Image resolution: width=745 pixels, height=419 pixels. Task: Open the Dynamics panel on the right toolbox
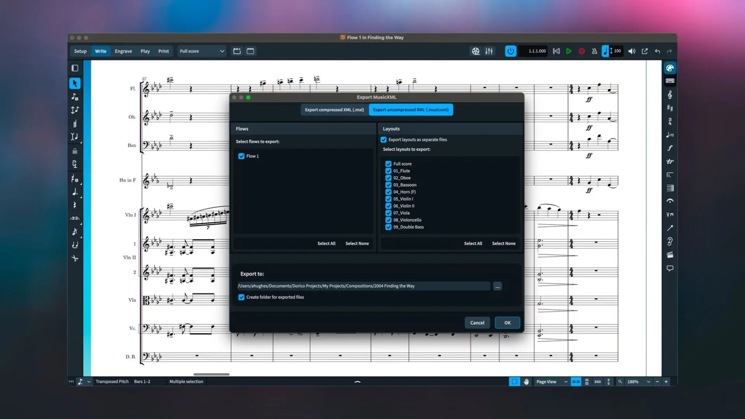[670, 149]
